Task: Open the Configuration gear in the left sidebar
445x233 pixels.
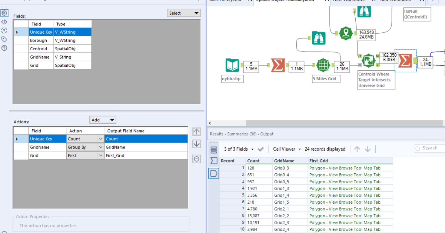Action: coord(4,13)
